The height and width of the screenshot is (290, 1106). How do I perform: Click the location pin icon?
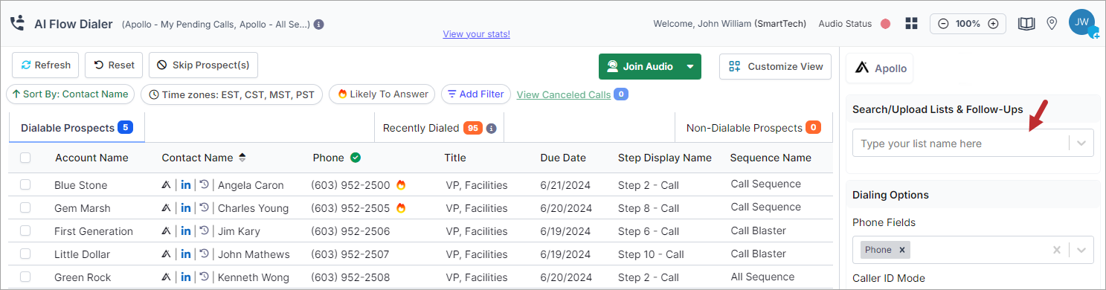coord(1052,24)
